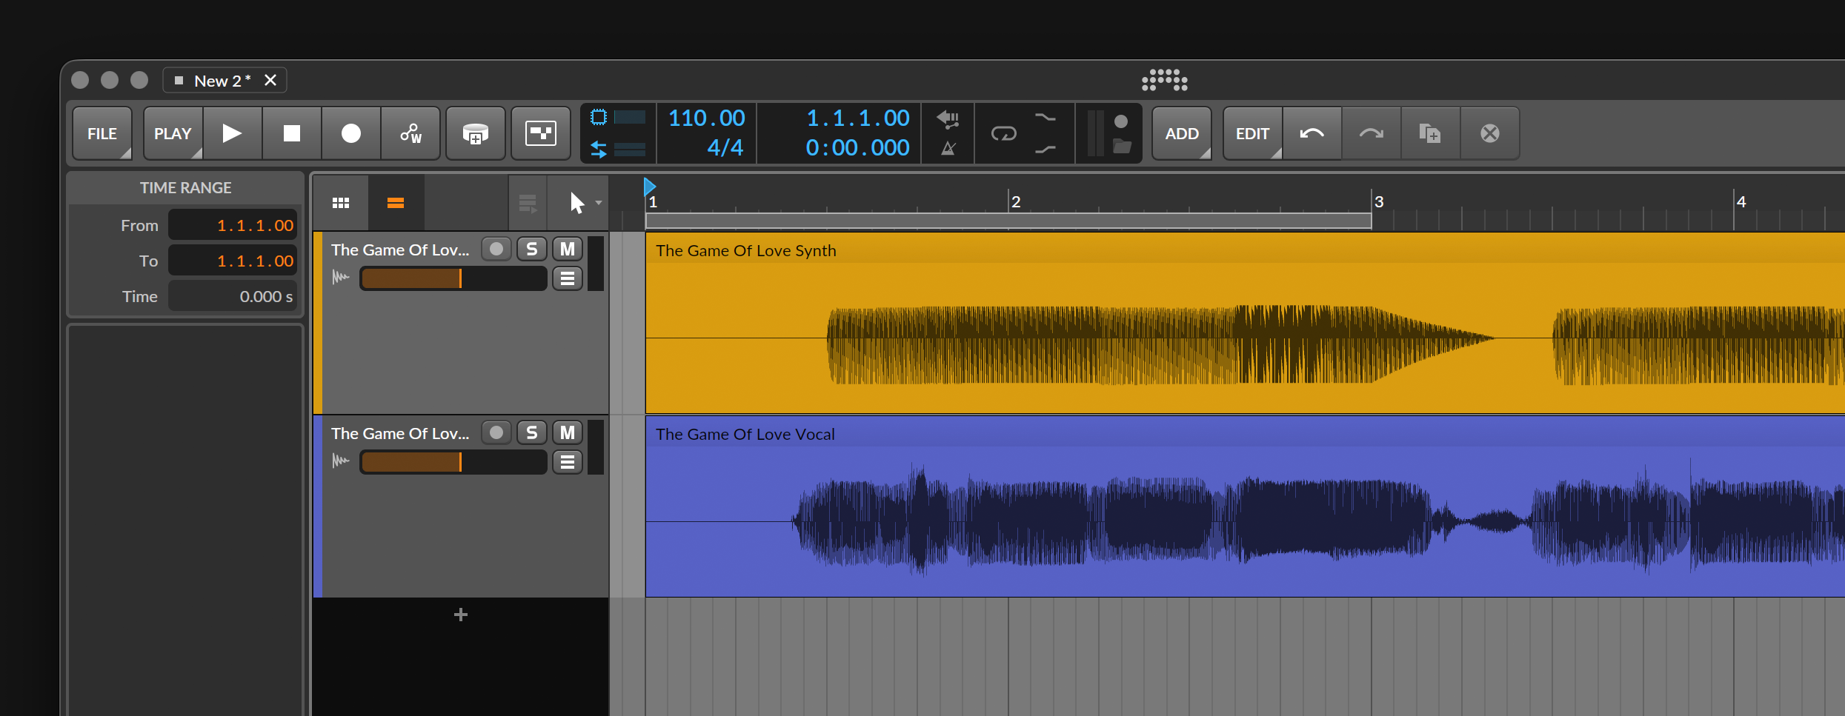Viewport: 1845px width, 716px height.
Task: Start playback with the play triangle button
Action: click(x=232, y=133)
